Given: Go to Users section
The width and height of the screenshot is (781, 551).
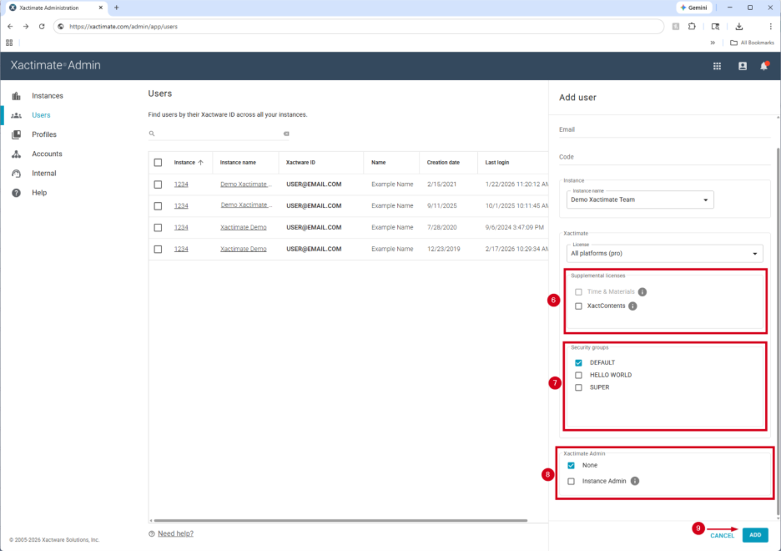Looking at the screenshot, I should [x=41, y=115].
